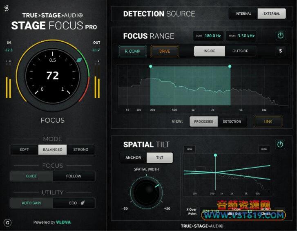Screen dimensions: 297x231
Task: Click the LOW 180.0 Hz frequency field
Action: point(208,36)
